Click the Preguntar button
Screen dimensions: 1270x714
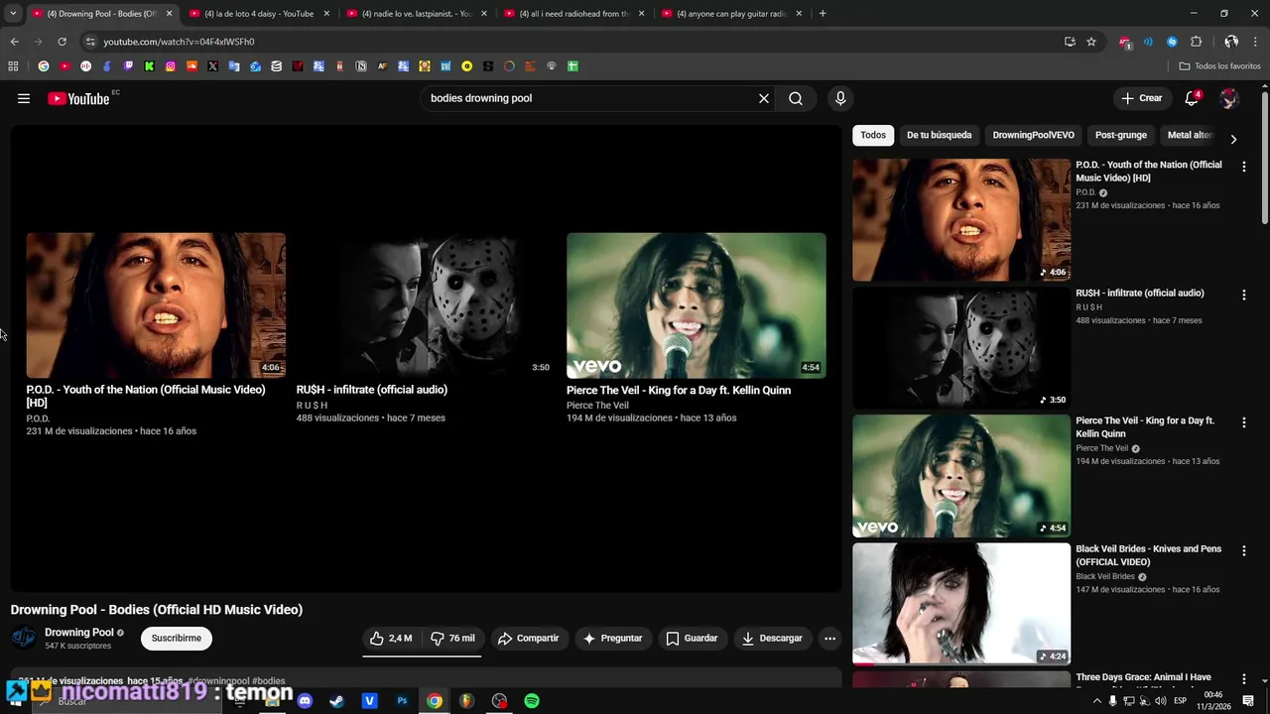point(612,639)
